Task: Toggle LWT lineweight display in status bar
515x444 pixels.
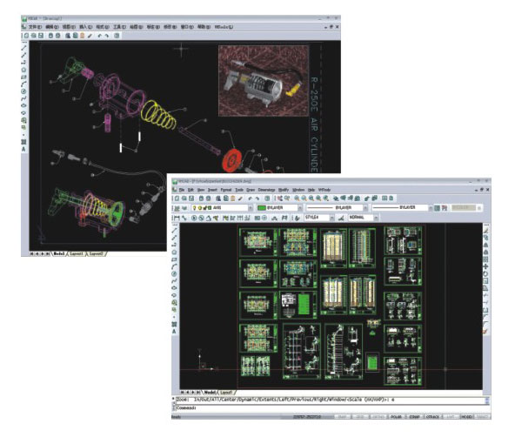Action: click(451, 417)
